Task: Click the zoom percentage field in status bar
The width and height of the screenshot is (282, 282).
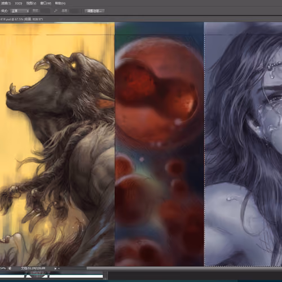Action: click(3, 268)
